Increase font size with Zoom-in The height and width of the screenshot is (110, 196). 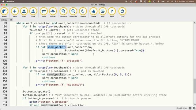pos(63,12)
